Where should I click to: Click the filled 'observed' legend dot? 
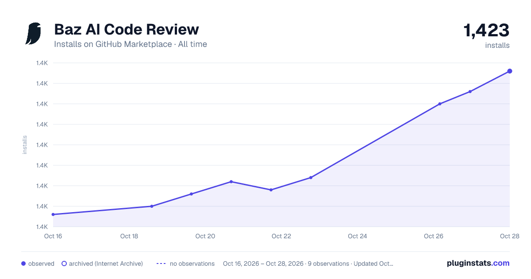(x=23, y=263)
